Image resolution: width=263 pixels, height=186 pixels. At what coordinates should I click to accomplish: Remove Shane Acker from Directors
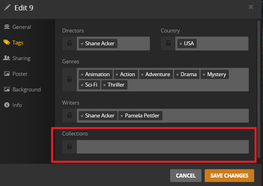(82, 43)
